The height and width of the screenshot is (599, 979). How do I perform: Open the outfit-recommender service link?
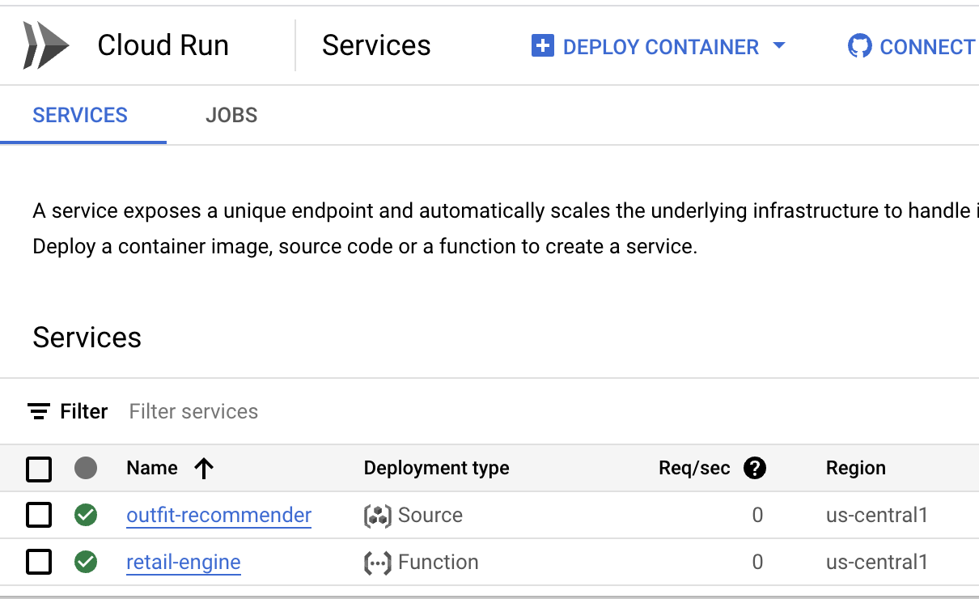coord(218,515)
